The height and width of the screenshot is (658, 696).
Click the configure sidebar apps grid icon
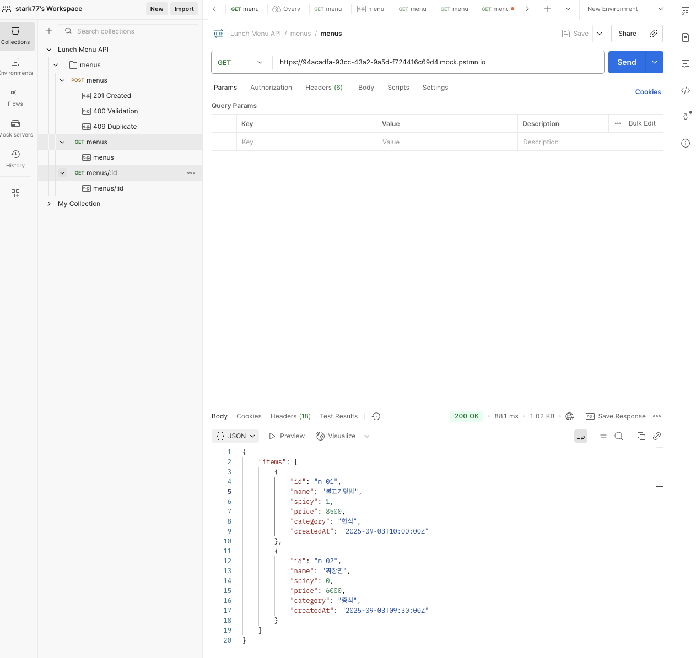15,193
